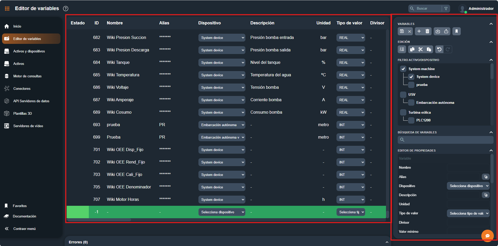Screen dimensions: 498x246
Task: Paste copied variables with the paste icon
Action: (429, 49)
